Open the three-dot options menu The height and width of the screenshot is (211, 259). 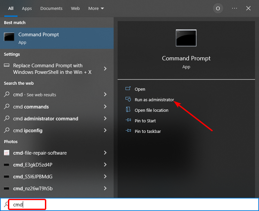[235, 8]
